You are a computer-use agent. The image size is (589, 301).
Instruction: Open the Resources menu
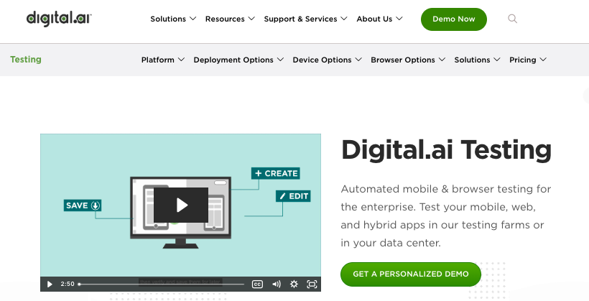(x=225, y=19)
